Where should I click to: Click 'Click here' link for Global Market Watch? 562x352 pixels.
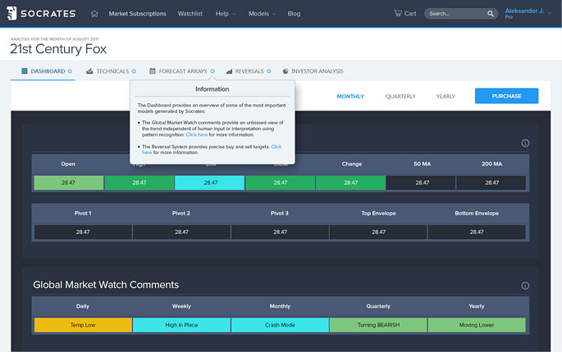point(197,134)
